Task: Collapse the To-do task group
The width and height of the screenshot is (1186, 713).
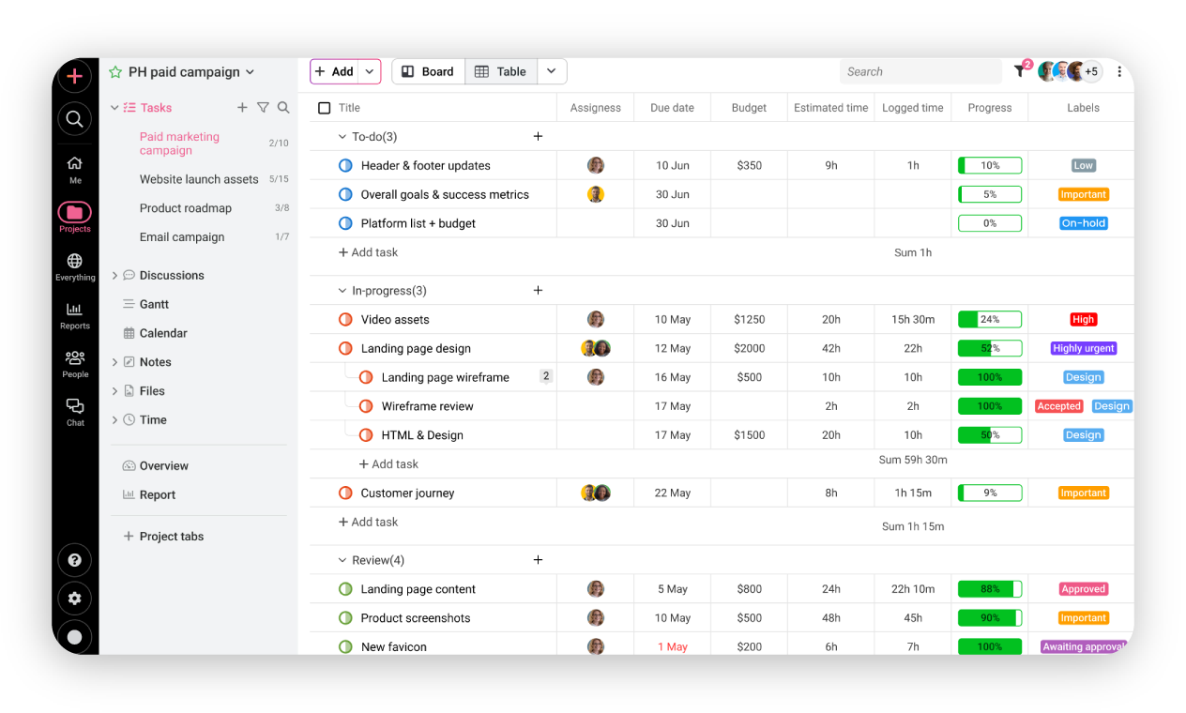Action: point(342,136)
